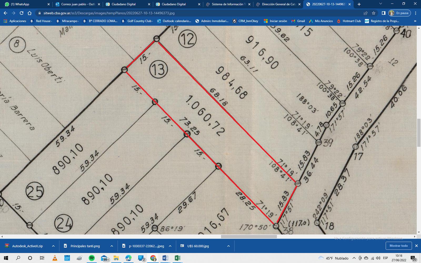Image resolution: width=421 pixels, height=263 pixels.
Task: Click the Mostrar todo downloads button
Action: 398,246
